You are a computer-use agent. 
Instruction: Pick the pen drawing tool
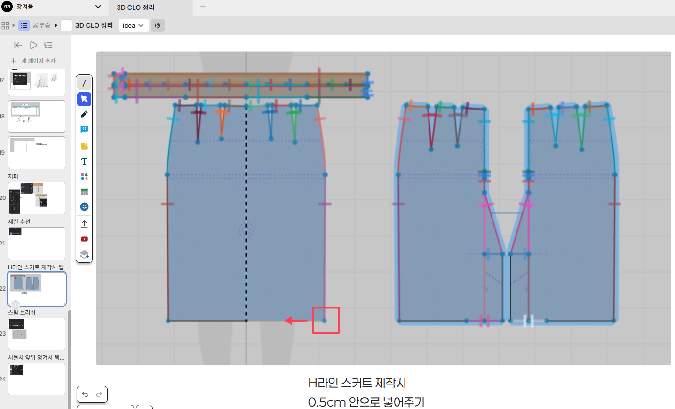pos(84,114)
